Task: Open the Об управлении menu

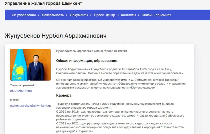Action: (24, 15)
